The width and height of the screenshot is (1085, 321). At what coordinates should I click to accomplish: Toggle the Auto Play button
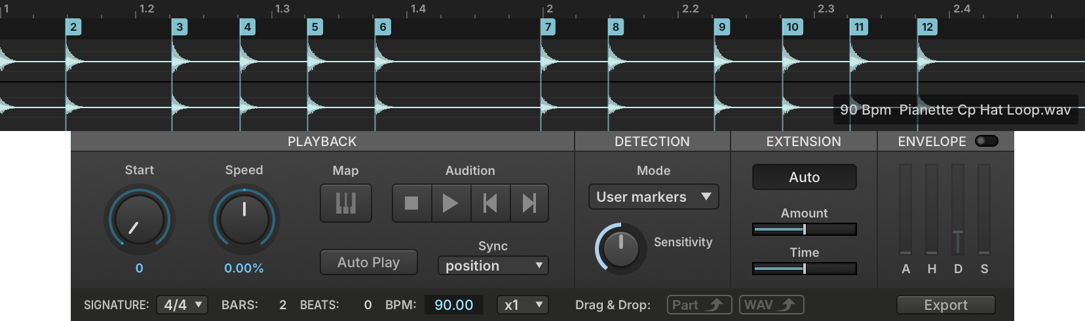[369, 262]
